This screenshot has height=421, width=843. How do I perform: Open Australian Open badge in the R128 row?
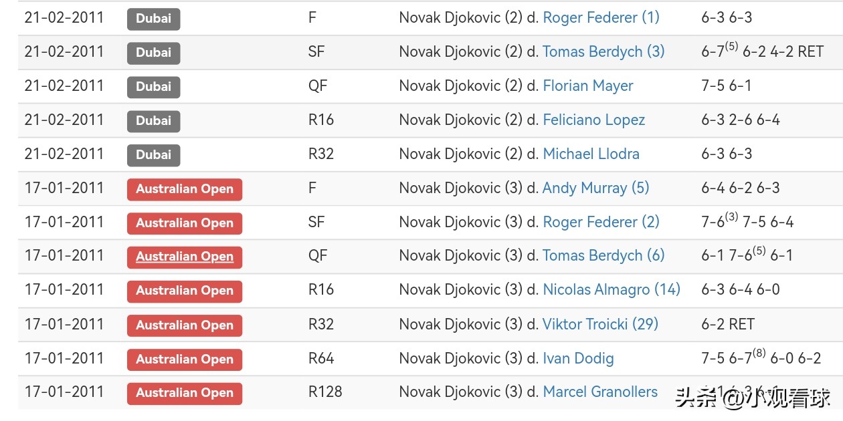(x=185, y=394)
